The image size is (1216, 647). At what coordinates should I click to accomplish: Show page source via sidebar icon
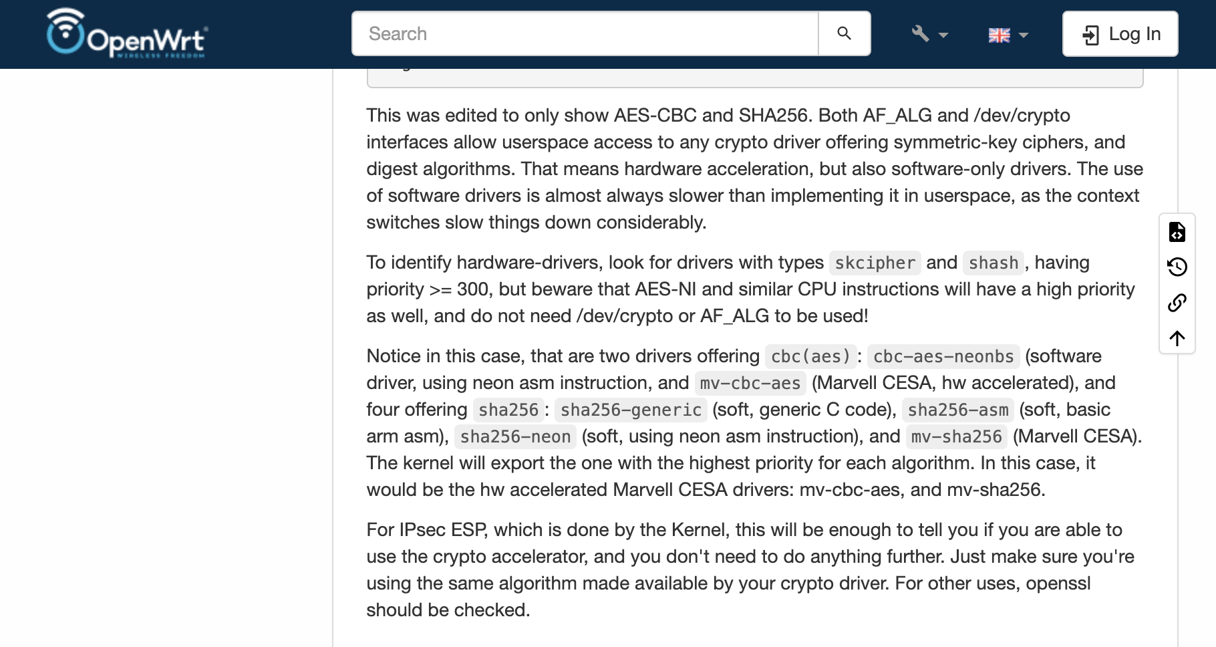(x=1177, y=232)
